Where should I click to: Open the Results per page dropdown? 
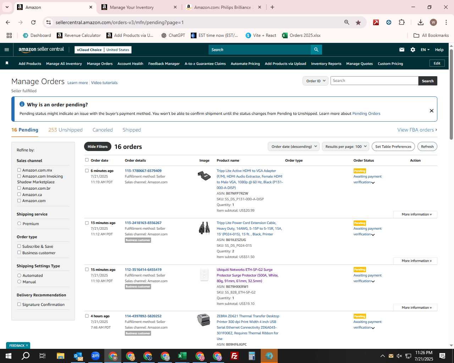(346, 146)
